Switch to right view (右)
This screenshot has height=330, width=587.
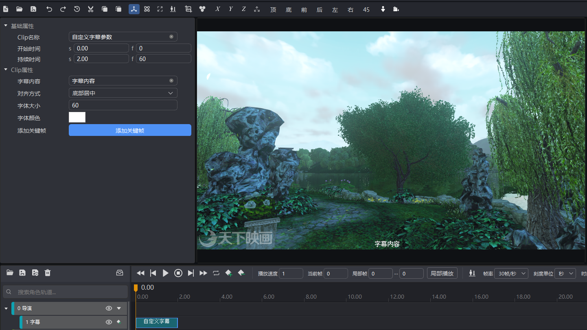point(350,9)
